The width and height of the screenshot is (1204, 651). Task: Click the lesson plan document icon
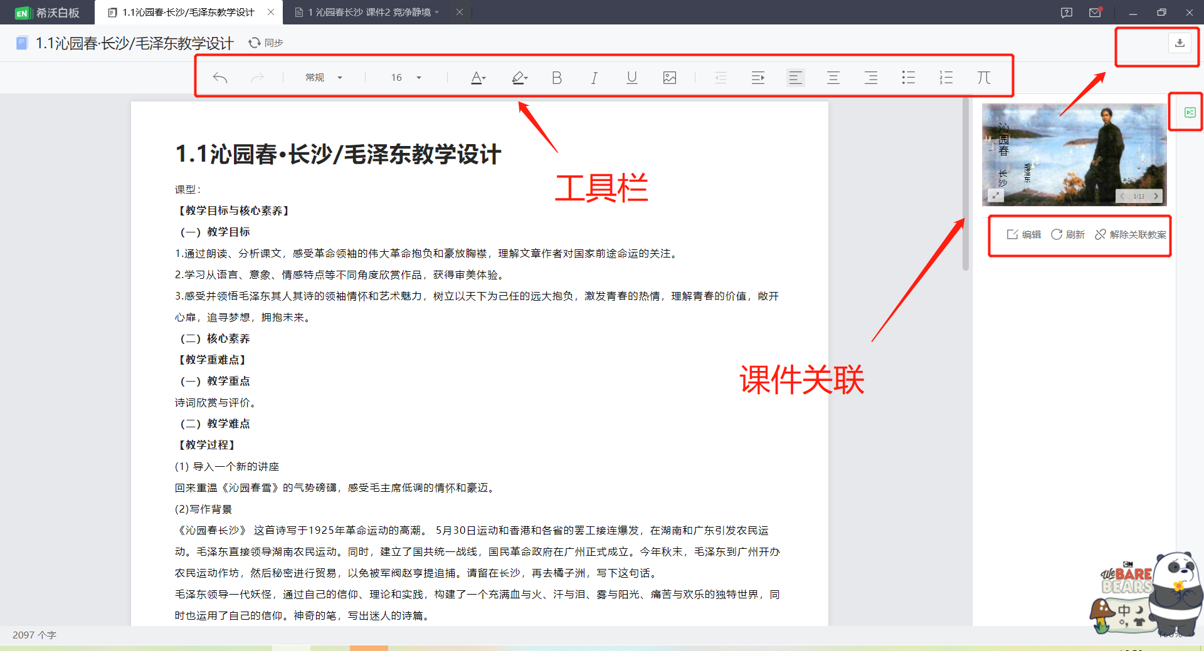(x=22, y=43)
